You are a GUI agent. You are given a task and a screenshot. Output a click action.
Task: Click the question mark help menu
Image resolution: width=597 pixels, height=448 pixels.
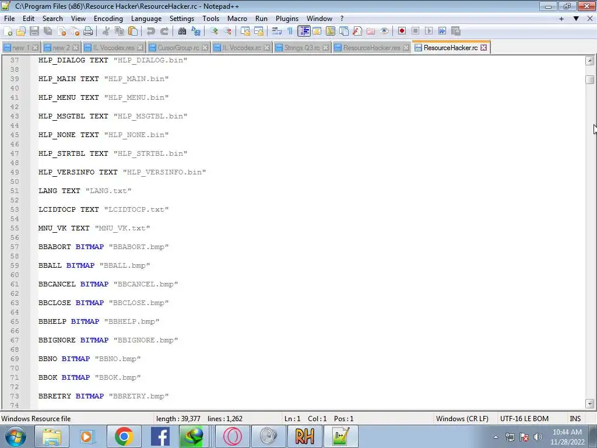click(342, 19)
